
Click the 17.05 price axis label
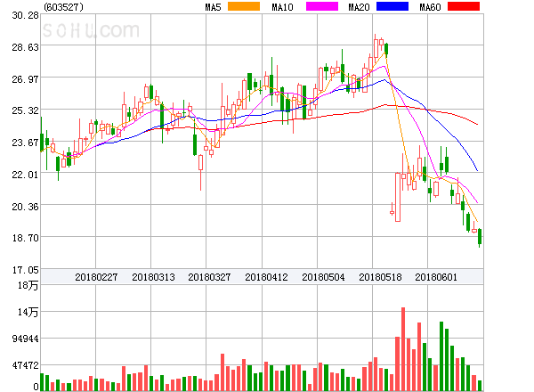point(25,270)
